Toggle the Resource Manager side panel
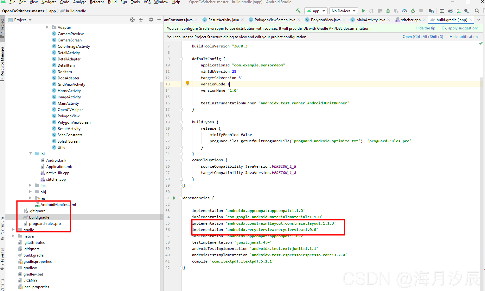The height and width of the screenshot is (291, 485). coord(3,64)
